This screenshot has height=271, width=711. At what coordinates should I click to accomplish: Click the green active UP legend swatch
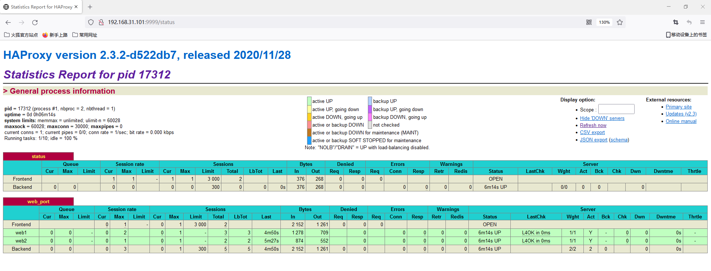[309, 101]
